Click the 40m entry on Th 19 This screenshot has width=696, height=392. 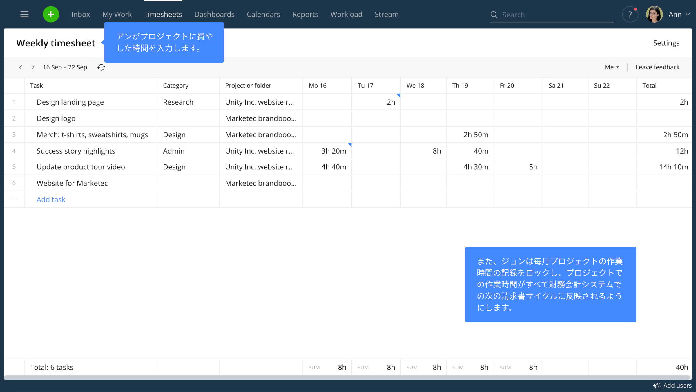[481, 151]
